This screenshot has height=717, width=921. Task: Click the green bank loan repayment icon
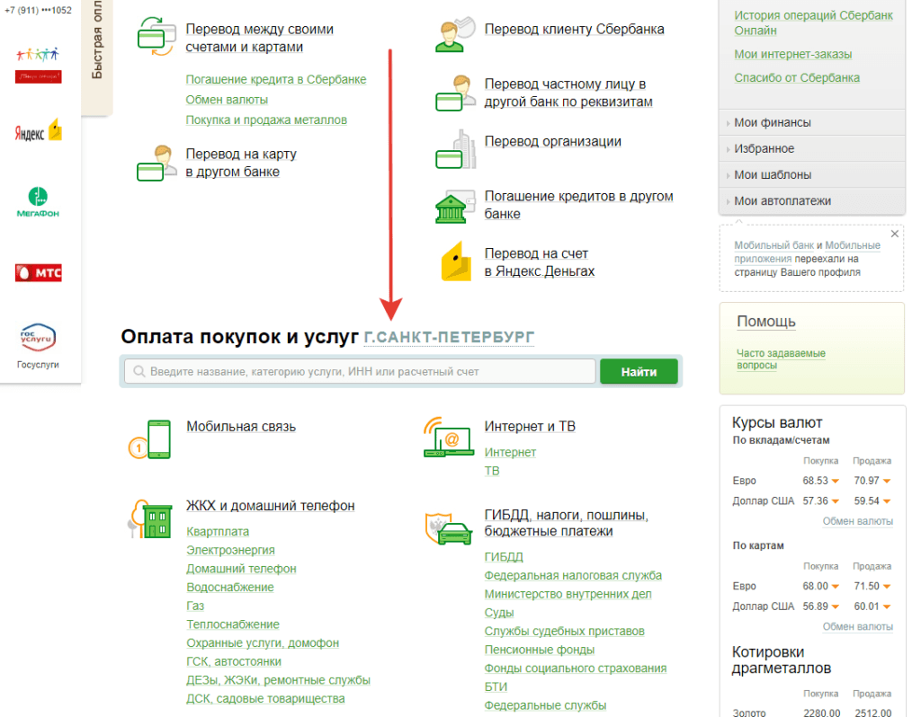click(x=455, y=207)
